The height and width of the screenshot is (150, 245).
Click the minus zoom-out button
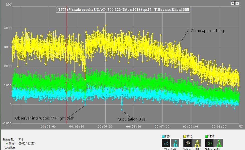(237, 3)
